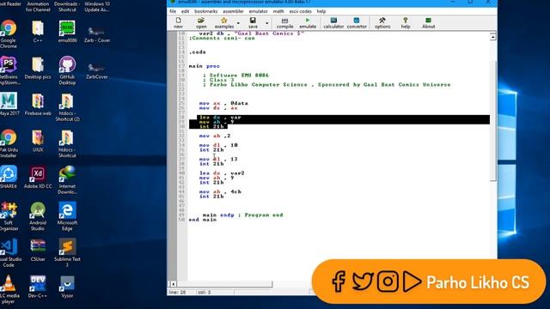The width and height of the screenshot is (550, 309).
Task: Open the options toolbar button
Action: coord(382,23)
